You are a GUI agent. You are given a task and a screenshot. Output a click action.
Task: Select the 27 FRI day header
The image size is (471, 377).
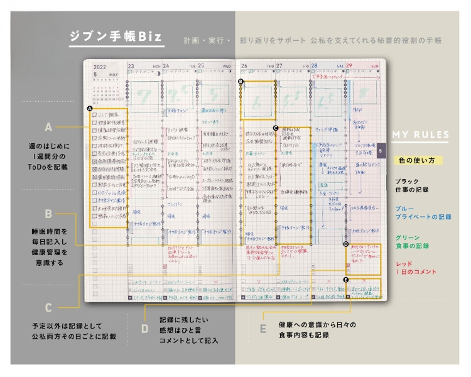tap(293, 66)
